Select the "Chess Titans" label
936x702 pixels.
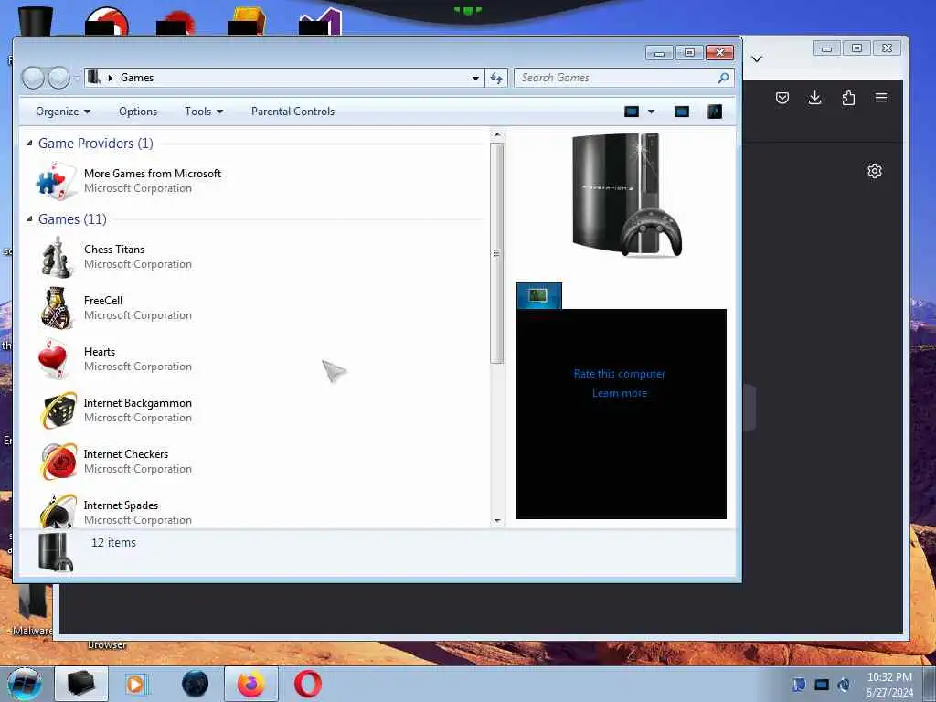point(114,250)
